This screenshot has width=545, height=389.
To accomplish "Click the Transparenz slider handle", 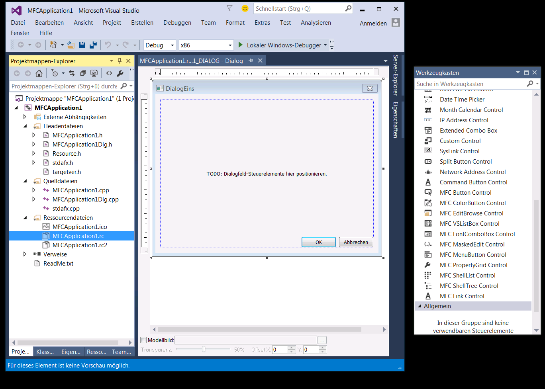I will coord(204,349).
